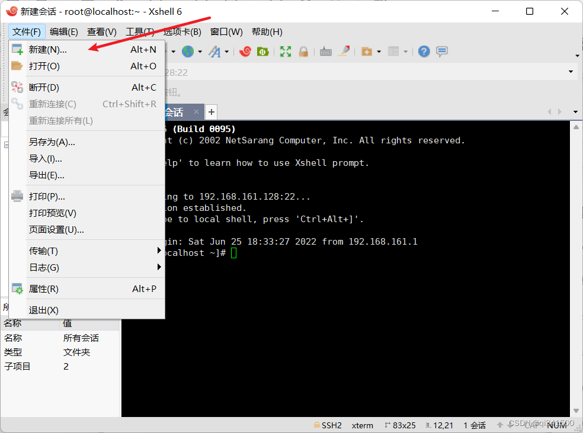This screenshot has width=583, height=433.
Task: Click SSH2 status bar entry
Action: click(x=328, y=425)
